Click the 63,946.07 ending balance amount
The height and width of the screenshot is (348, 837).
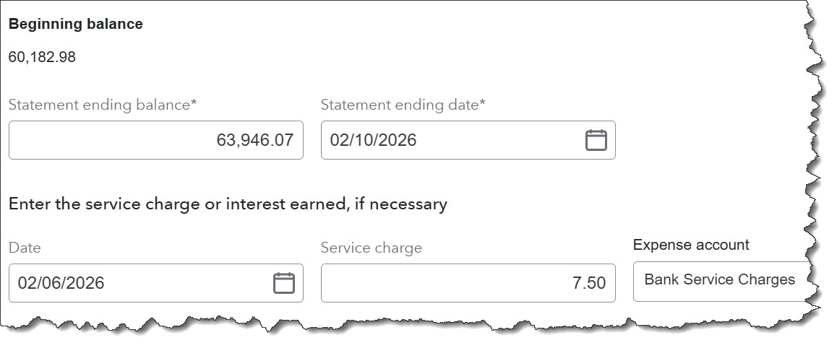[x=254, y=140]
